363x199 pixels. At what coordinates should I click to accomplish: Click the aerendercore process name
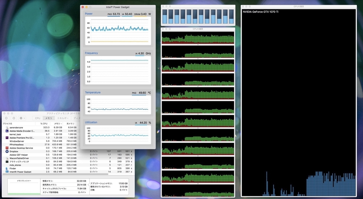click(16, 128)
